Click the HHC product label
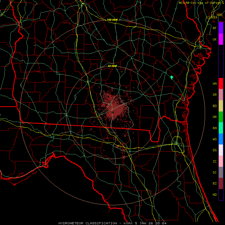Viewport: 225px width, 225px height. (219, 15)
